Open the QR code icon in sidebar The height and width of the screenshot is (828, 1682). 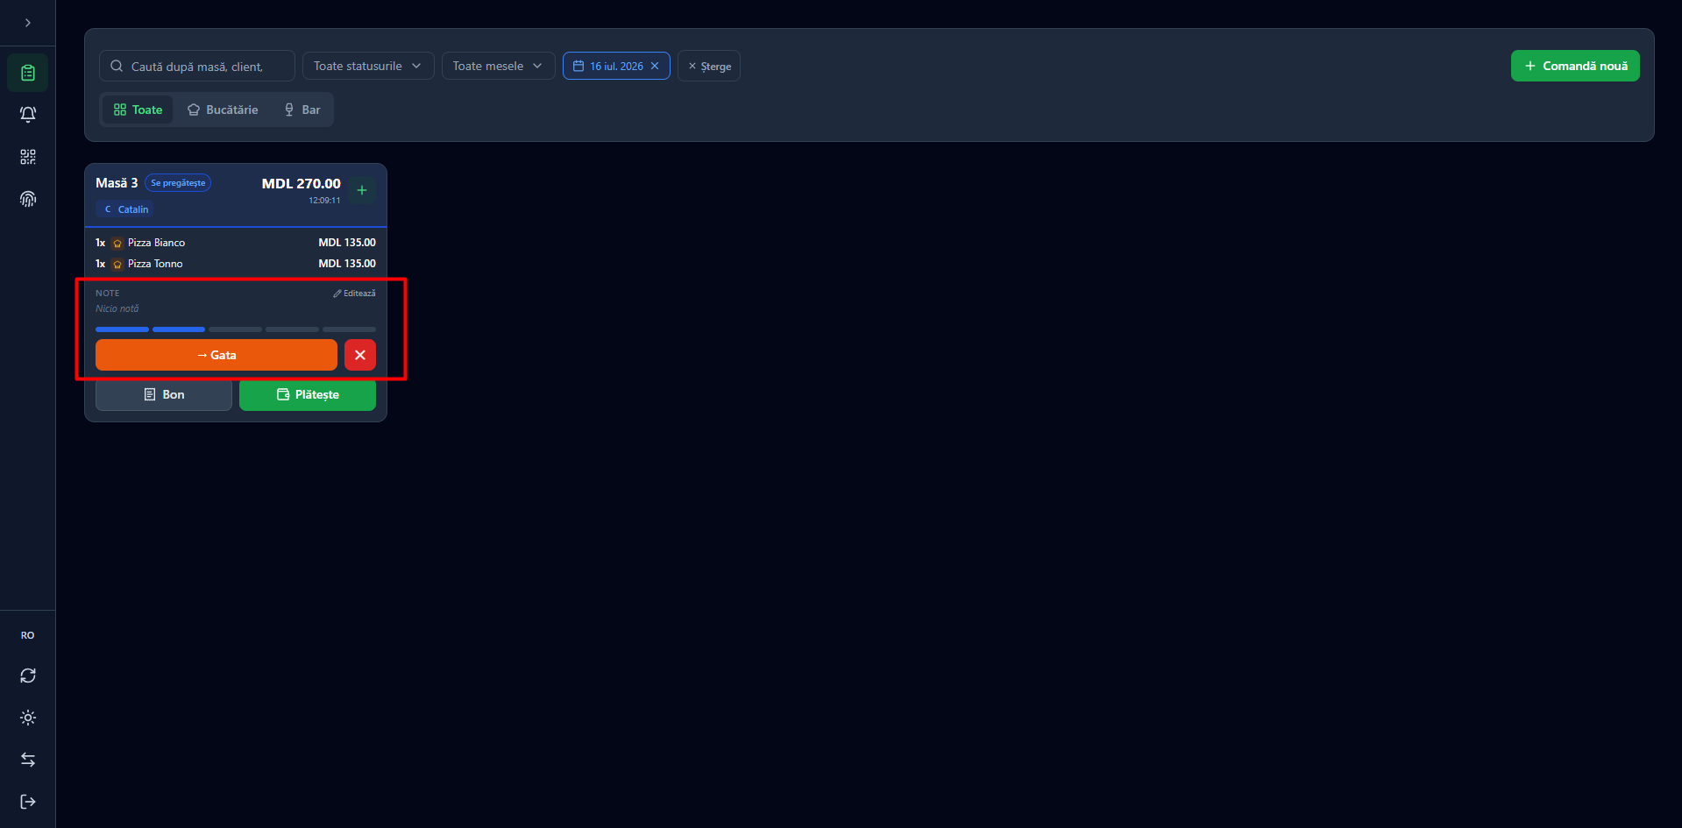click(28, 157)
